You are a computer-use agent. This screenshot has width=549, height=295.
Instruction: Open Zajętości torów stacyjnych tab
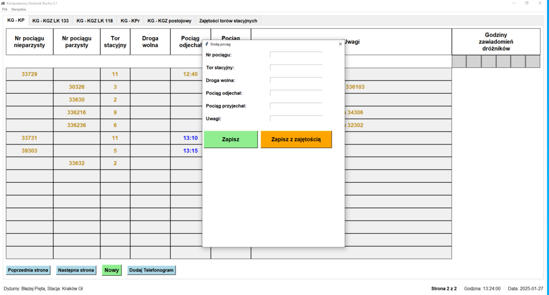(228, 21)
